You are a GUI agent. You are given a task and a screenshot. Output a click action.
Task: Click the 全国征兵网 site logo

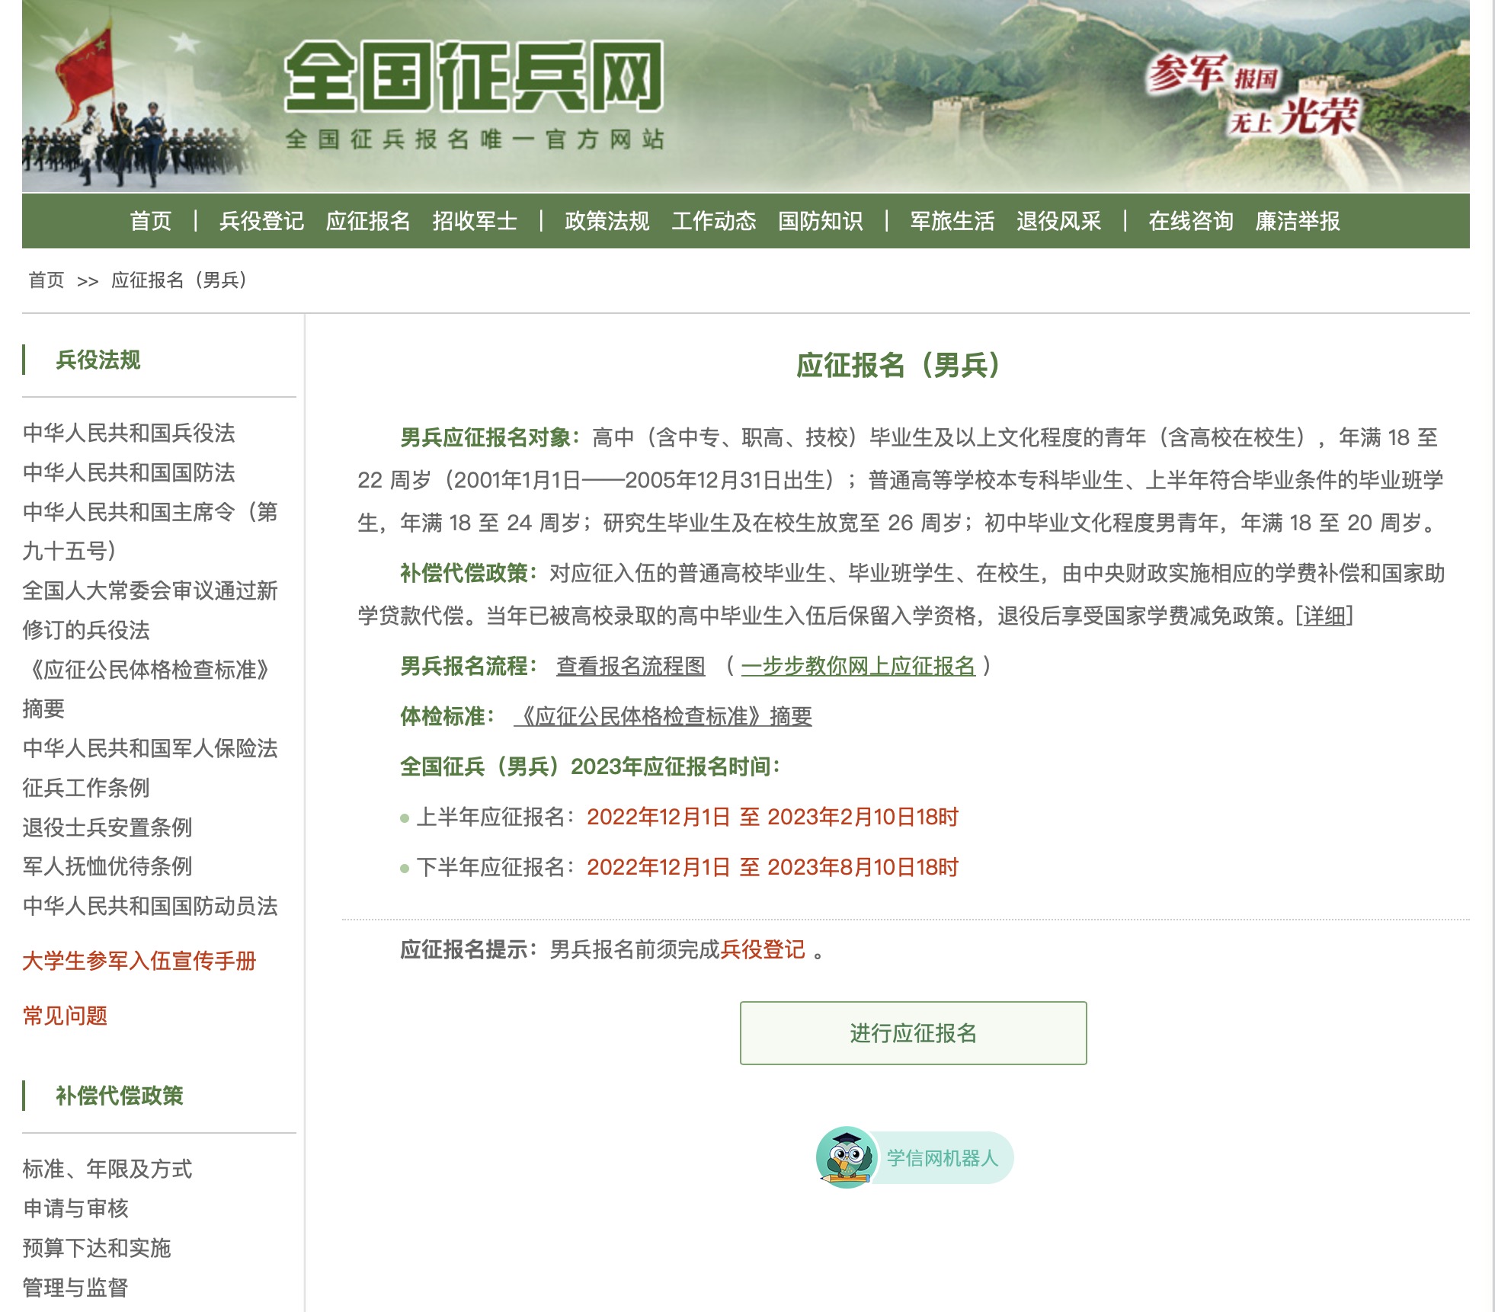pyautogui.click(x=474, y=78)
